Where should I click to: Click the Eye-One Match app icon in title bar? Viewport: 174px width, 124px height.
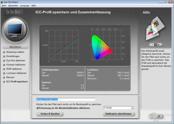point(2,2)
